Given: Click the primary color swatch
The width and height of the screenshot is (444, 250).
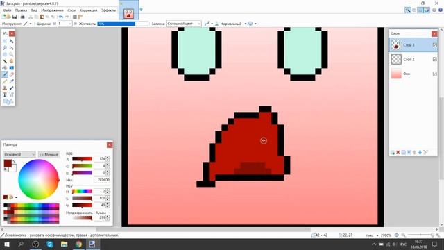Looking at the screenshot, I should [8, 163].
